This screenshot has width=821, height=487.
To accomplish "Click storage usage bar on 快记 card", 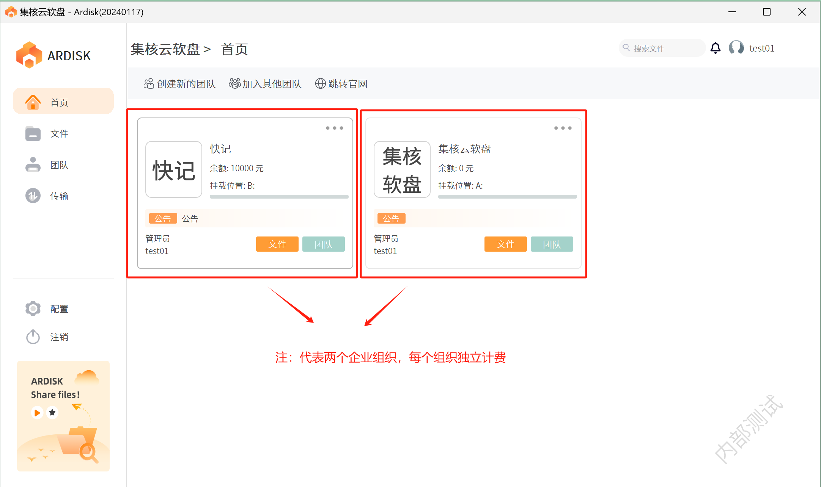I will (x=279, y=197).
